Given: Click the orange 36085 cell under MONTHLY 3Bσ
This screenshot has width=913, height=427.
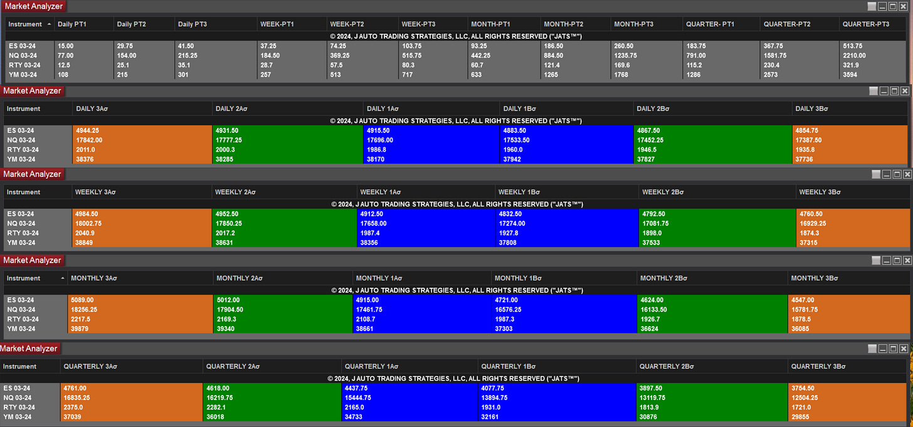Looking at the screenshot, I should pos(849,329).
